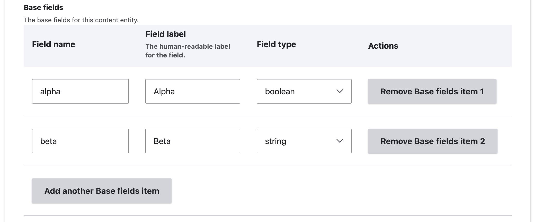Viewport: 534px width, 222px height.
Task: Focus the 'Beta' field label input
Action: pyautogui.click(x=192, y=141)
